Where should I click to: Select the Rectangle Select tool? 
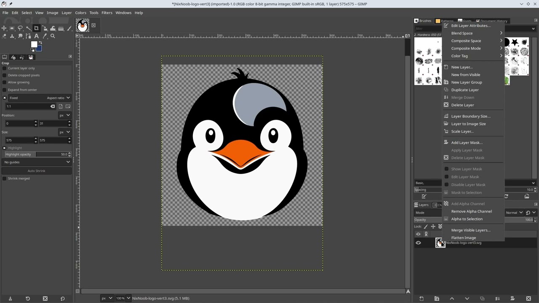coord(12,28)
